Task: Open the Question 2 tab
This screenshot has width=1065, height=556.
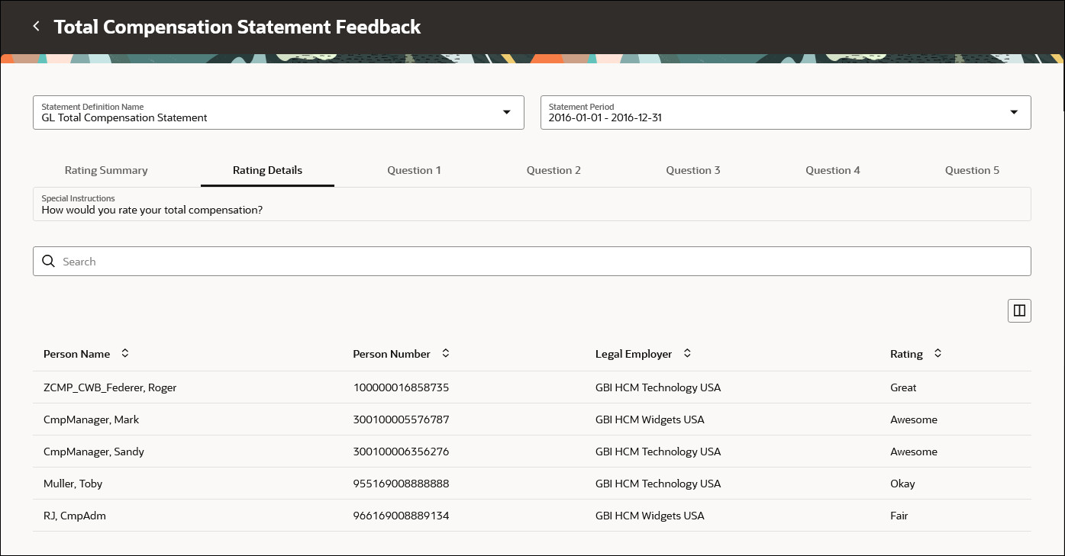Action: click(x=553, y=170)
